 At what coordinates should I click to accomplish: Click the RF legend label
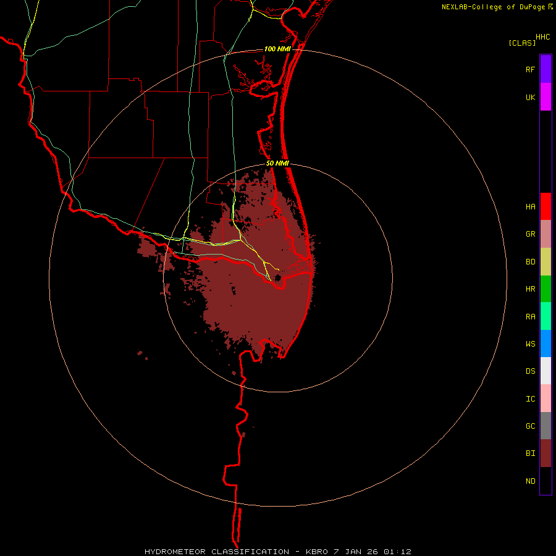[x=531, y=69]
